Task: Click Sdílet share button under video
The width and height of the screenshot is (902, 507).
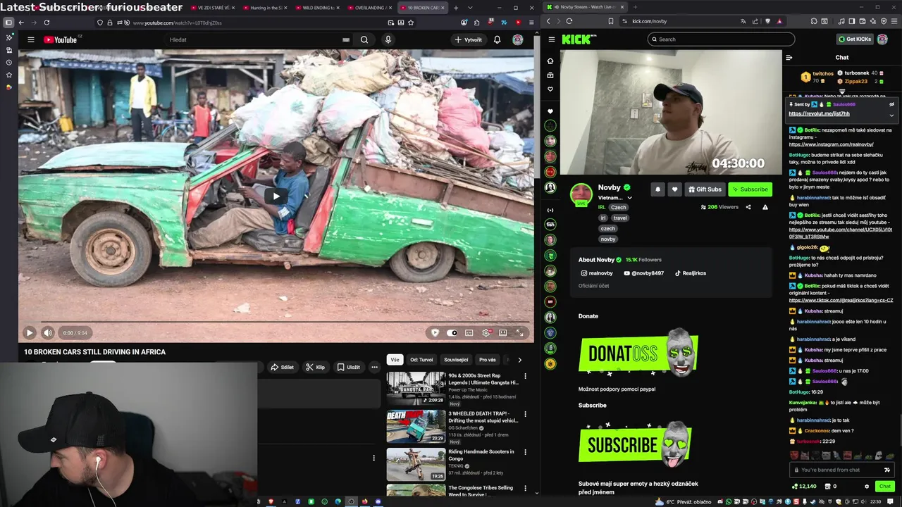Action: pyautogui.click(x=282, y=367)
